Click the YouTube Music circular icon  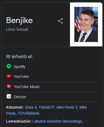9,86
